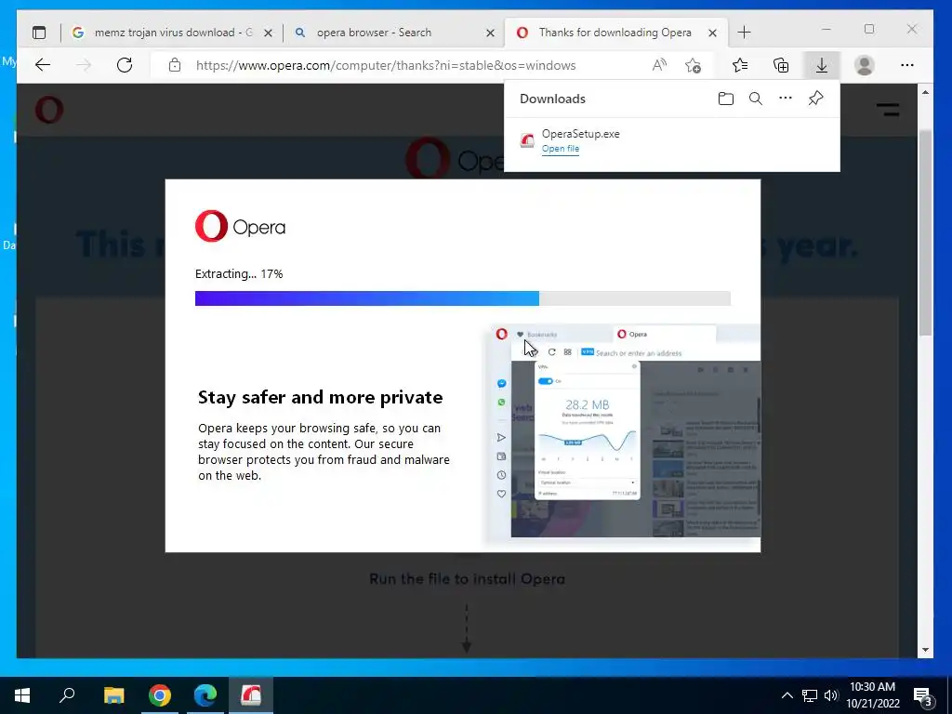Open Edge tab actions menu icon

coord(39,33)
